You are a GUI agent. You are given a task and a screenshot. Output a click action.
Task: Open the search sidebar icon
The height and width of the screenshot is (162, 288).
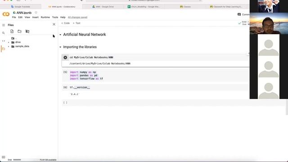(4, 33)
